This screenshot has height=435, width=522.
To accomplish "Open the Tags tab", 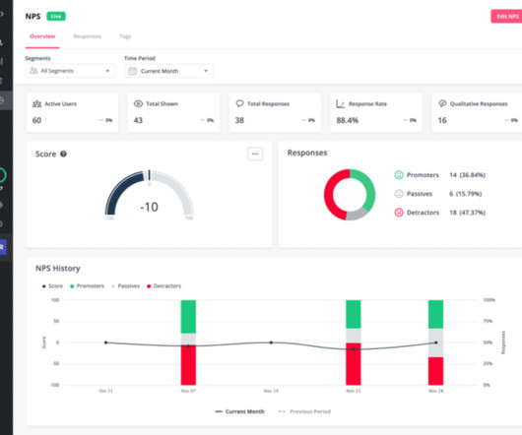I will click(x=125, y=36).
